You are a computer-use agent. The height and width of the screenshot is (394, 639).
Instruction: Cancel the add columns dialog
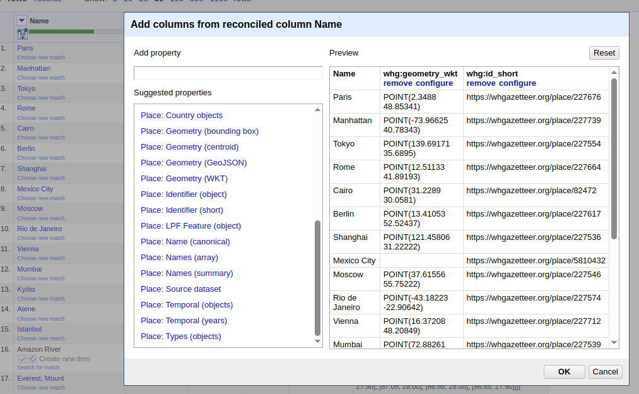coord(605,372)
